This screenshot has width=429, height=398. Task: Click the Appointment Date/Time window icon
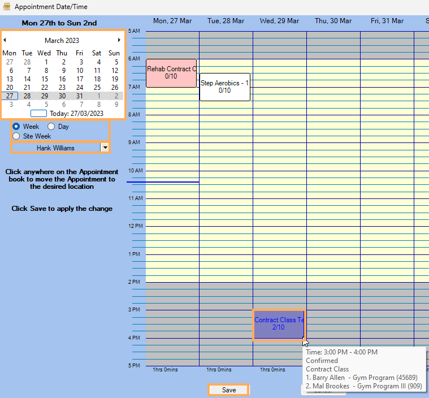(x=7, y=7)
